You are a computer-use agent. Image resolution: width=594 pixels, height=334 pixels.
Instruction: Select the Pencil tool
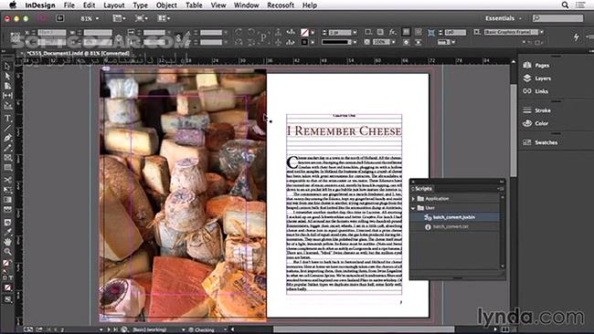[7, 148]
